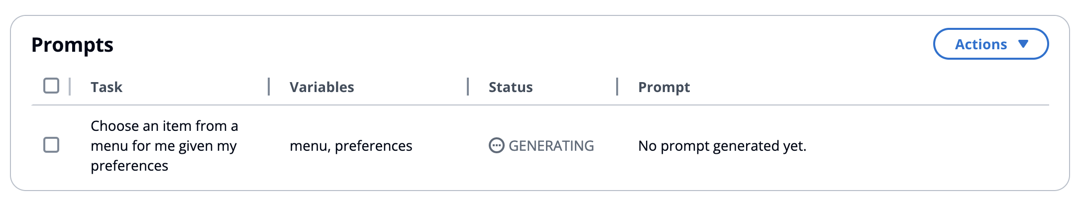Click the Task column header
This screenshot has height=202, width=1082.
(107, 87)
